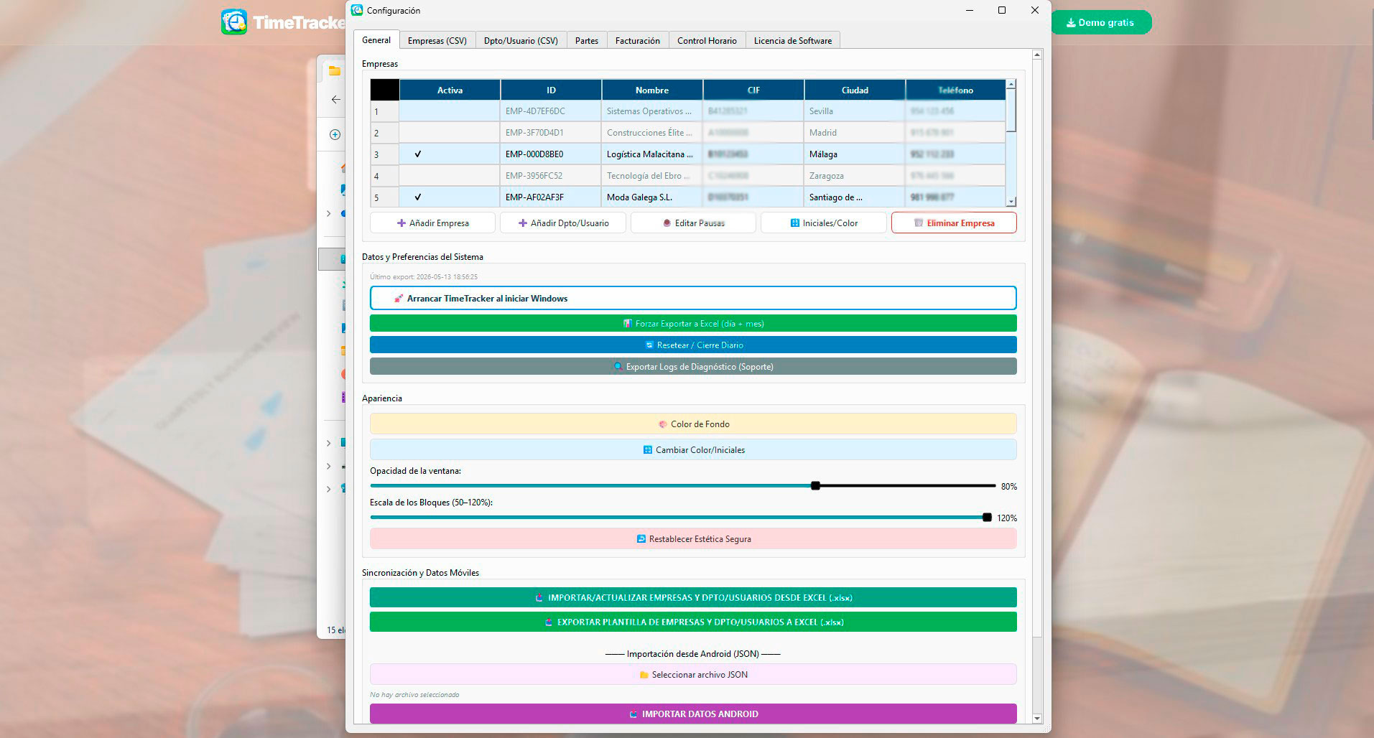
Task: Click the Opacidad de la ventana slider
Action: point(682,486)
